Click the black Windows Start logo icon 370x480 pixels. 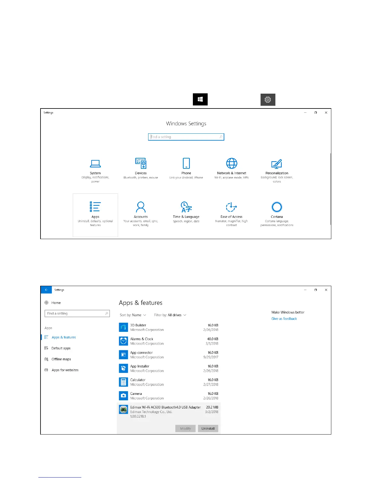point(200,99)
